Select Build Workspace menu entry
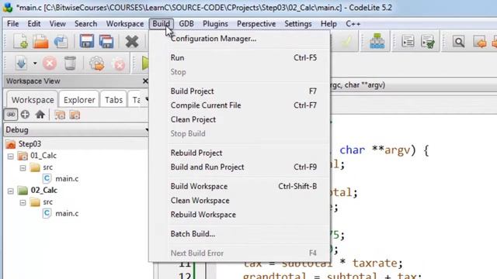 (x=240, y=186)
